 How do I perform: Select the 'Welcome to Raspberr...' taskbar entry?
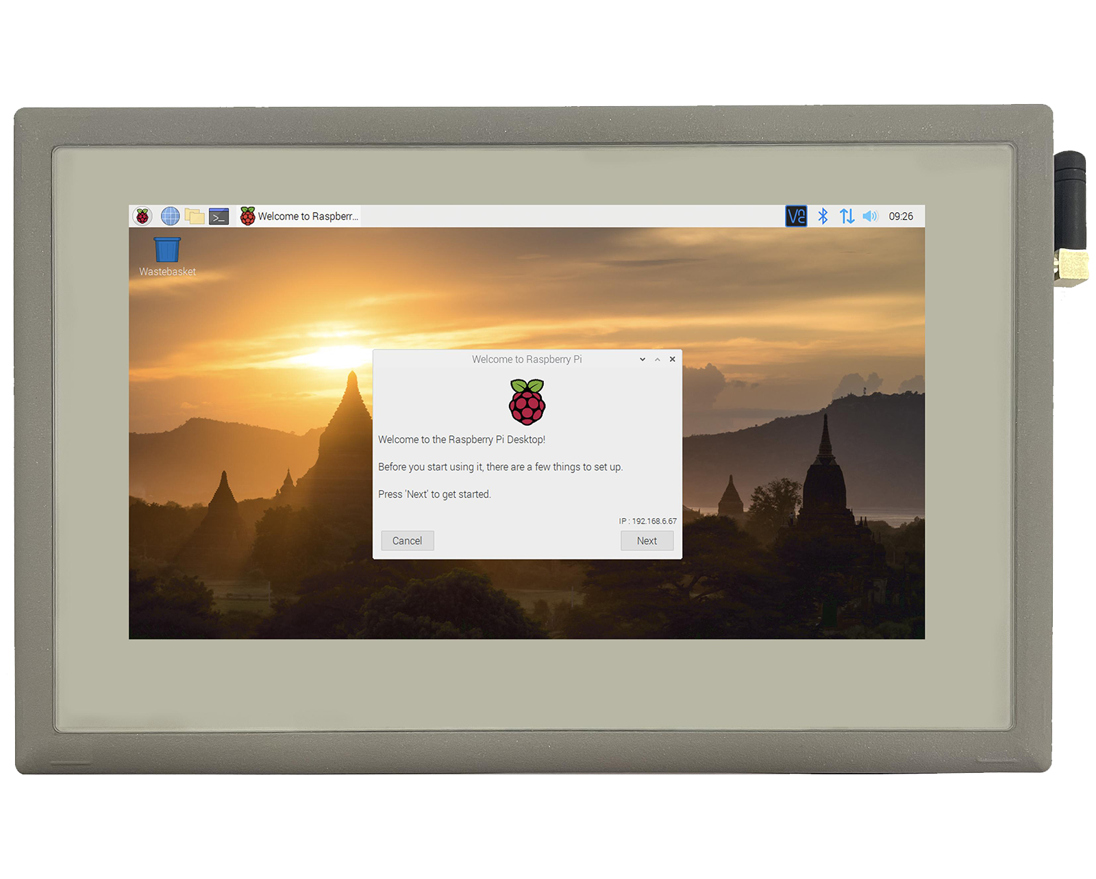(x=299, y=216)
